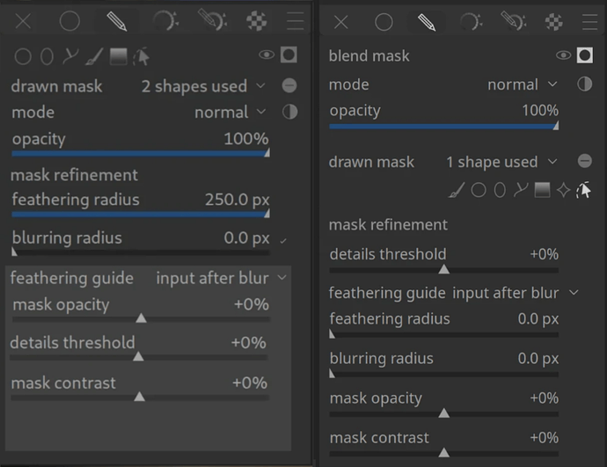Toggle drawn mask polarity in left panel
The height and width of the screenshot is (467, 607).
[x=289, y=86]
